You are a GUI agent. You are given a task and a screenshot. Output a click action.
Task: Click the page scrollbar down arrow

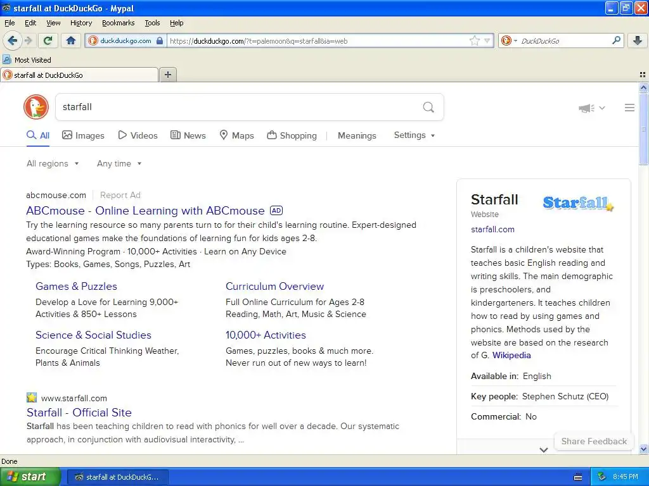pos(643,449)
